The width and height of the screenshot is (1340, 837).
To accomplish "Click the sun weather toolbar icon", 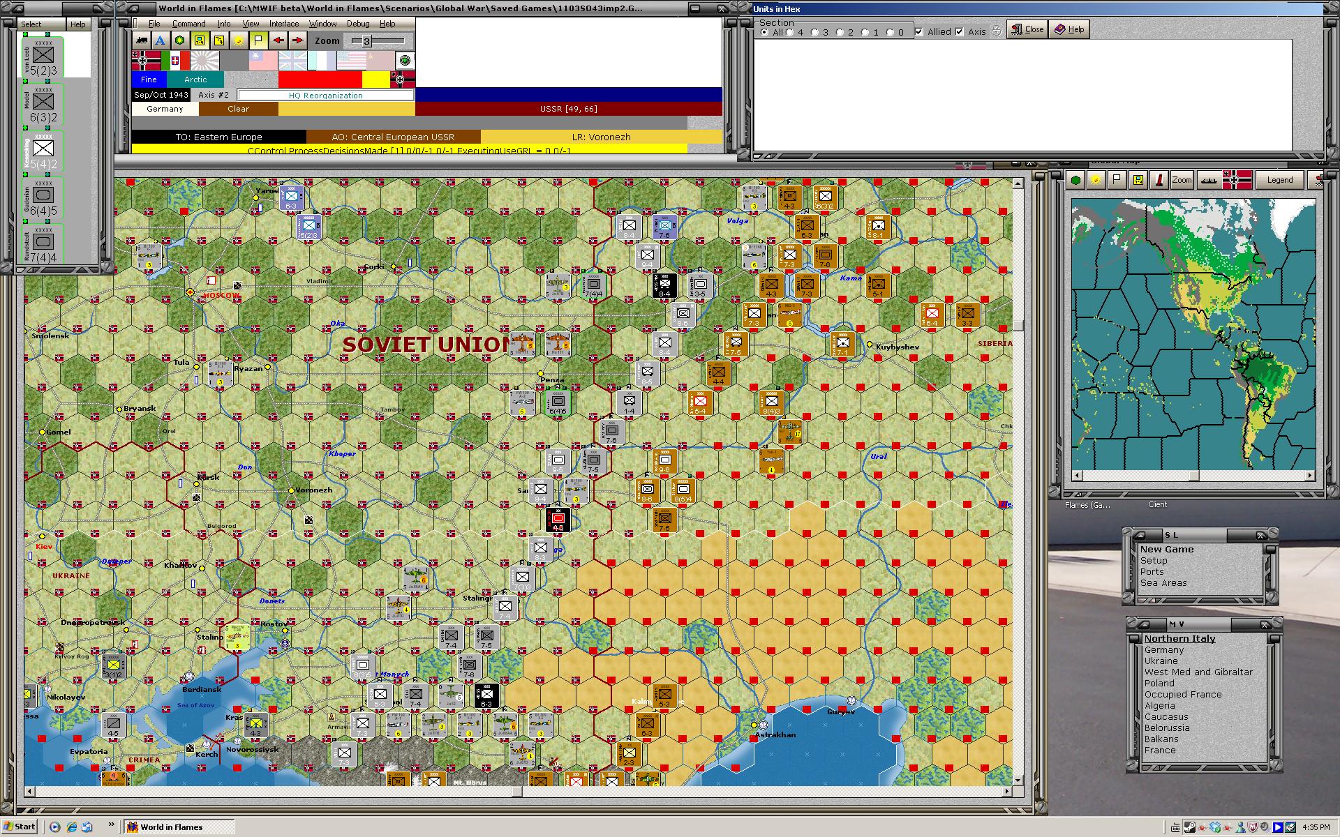I will point(239,40).
